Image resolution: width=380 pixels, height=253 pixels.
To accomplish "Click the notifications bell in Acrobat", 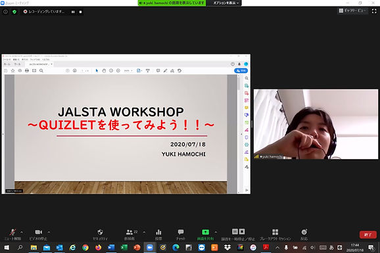I will (239, 64).
